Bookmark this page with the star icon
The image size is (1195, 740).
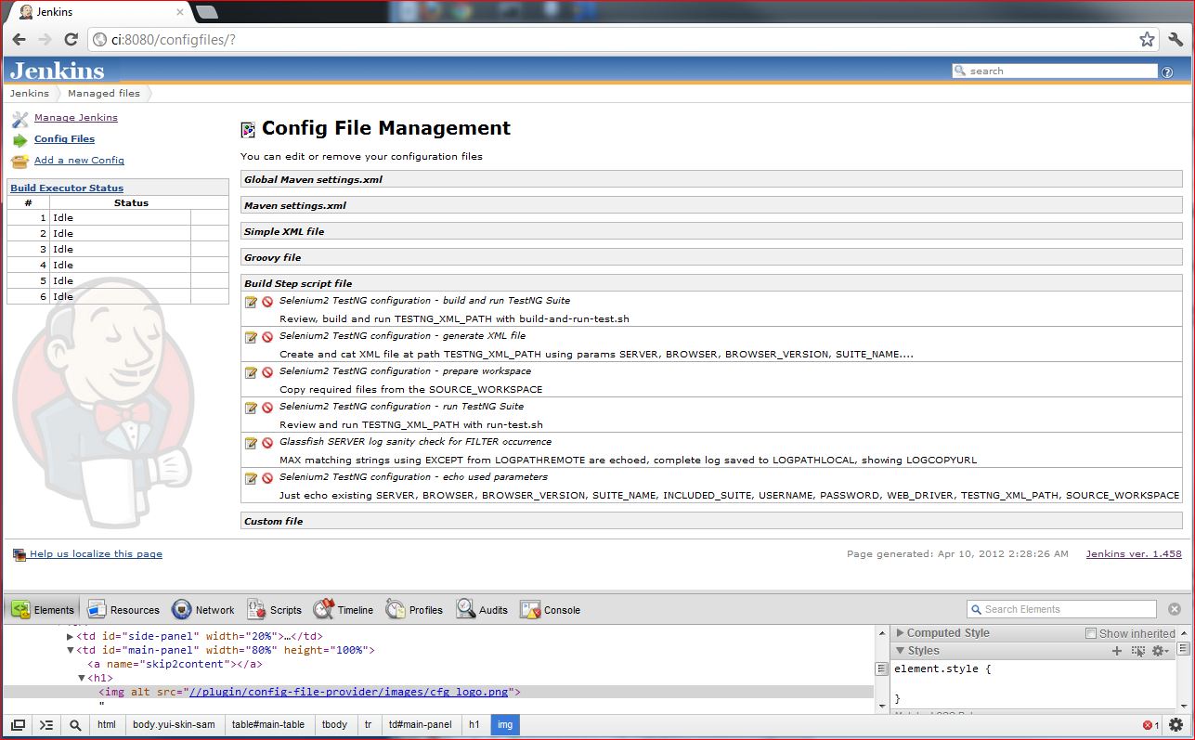[x=1147, y=39]
